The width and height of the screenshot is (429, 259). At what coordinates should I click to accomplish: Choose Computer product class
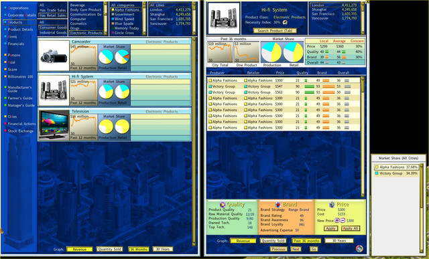[78, 19]
